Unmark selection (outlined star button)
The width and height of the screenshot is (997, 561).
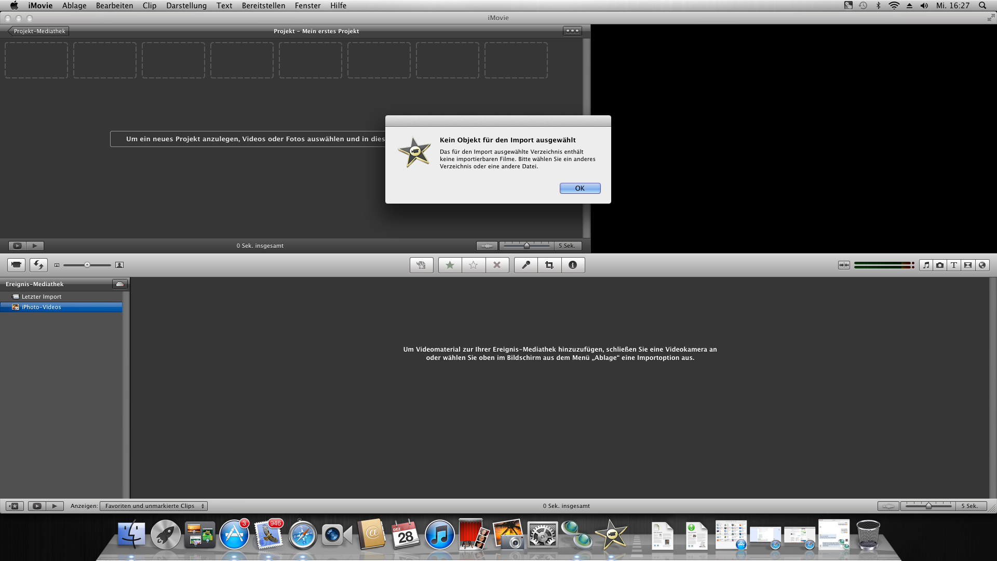[474, 265]
